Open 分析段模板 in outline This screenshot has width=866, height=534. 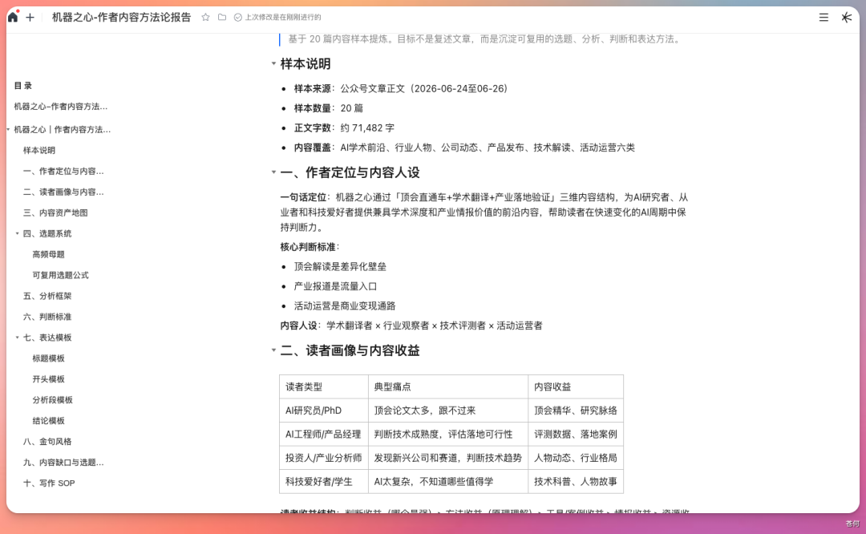click(52, 400)
